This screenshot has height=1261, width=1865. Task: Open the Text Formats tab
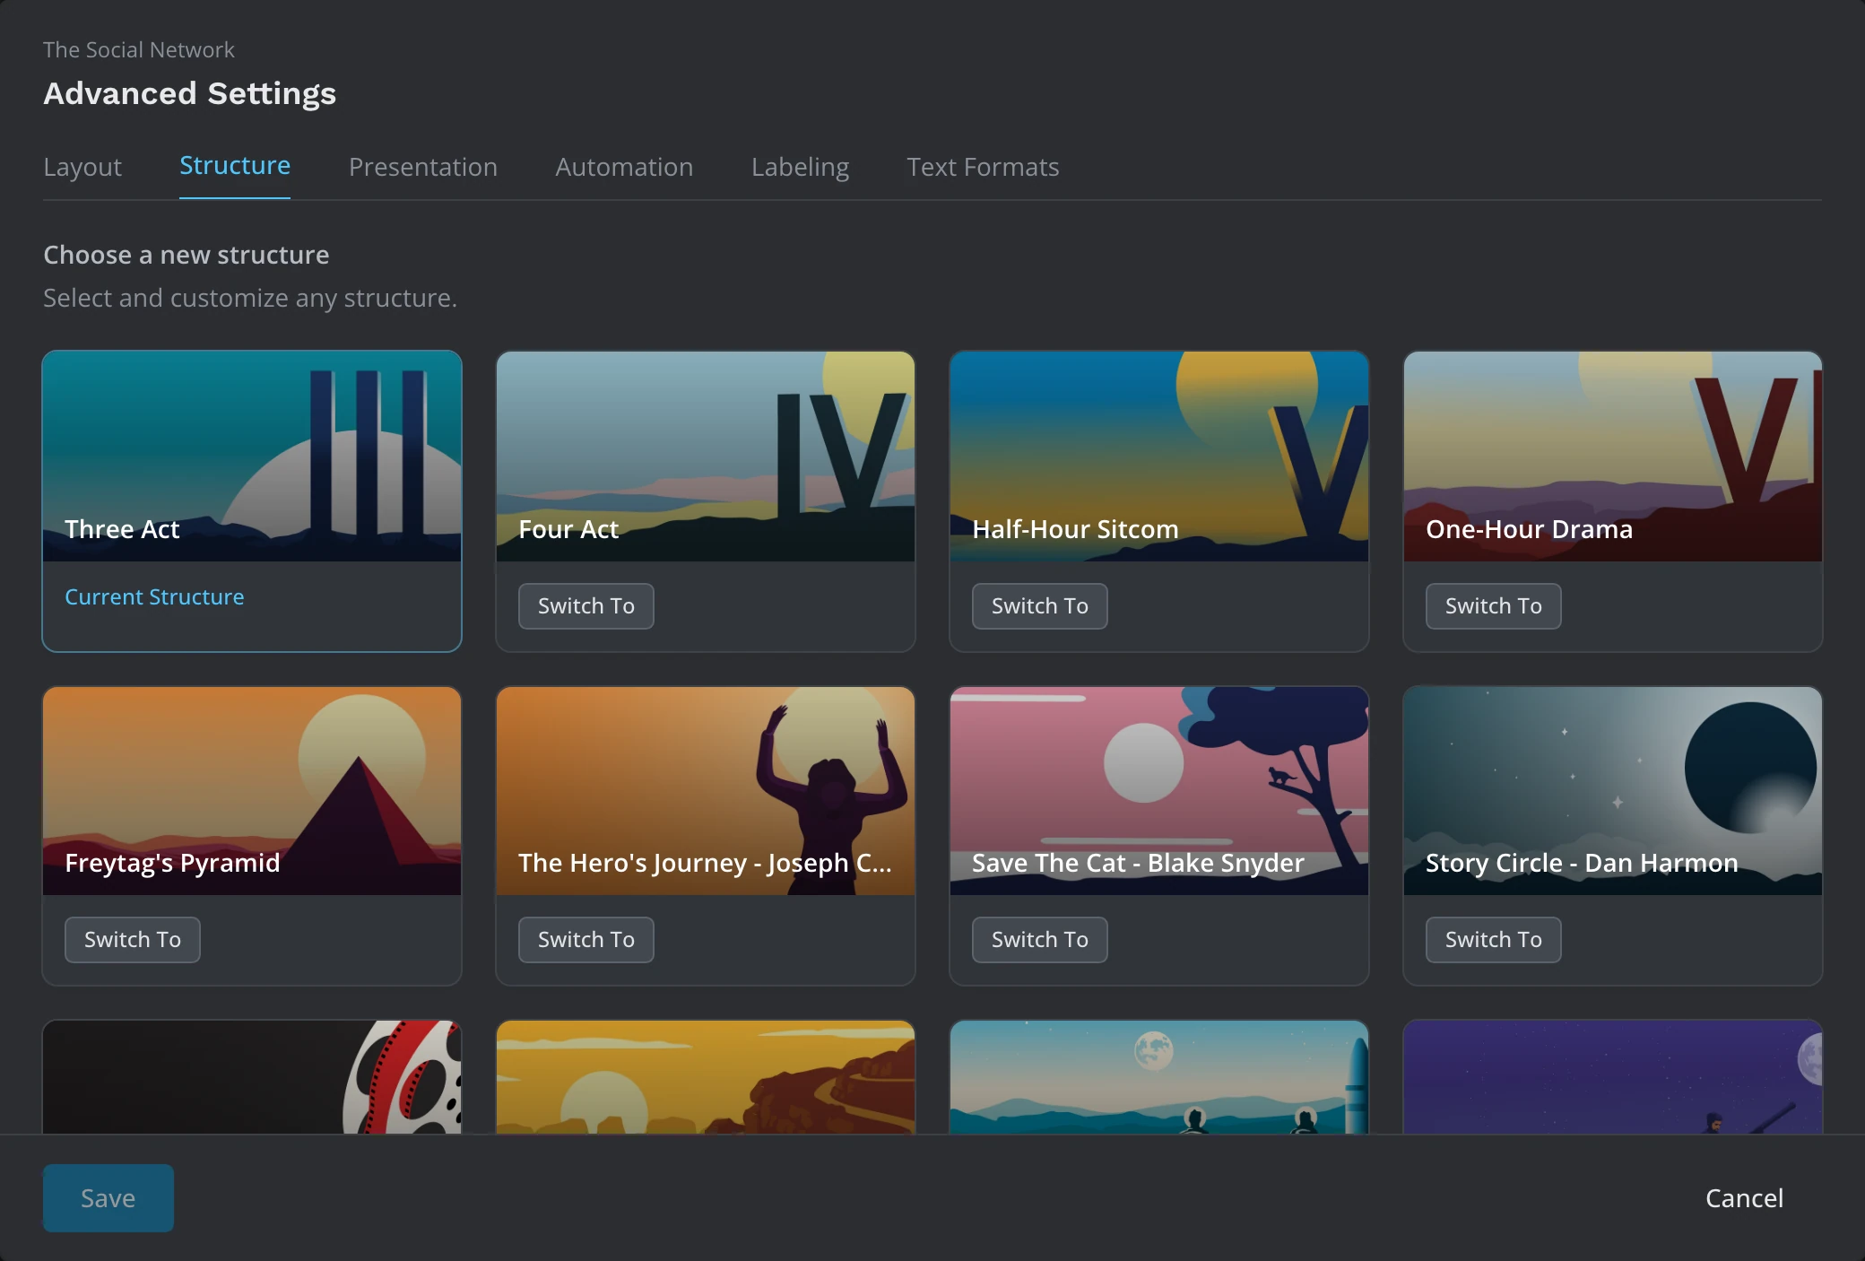983,167
